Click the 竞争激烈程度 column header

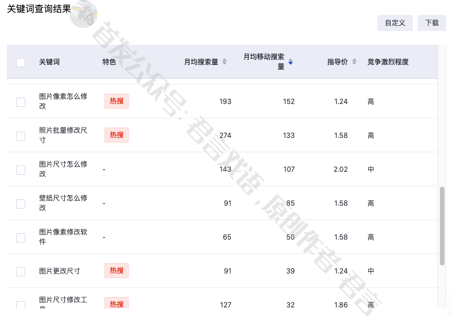click(388, 62)
